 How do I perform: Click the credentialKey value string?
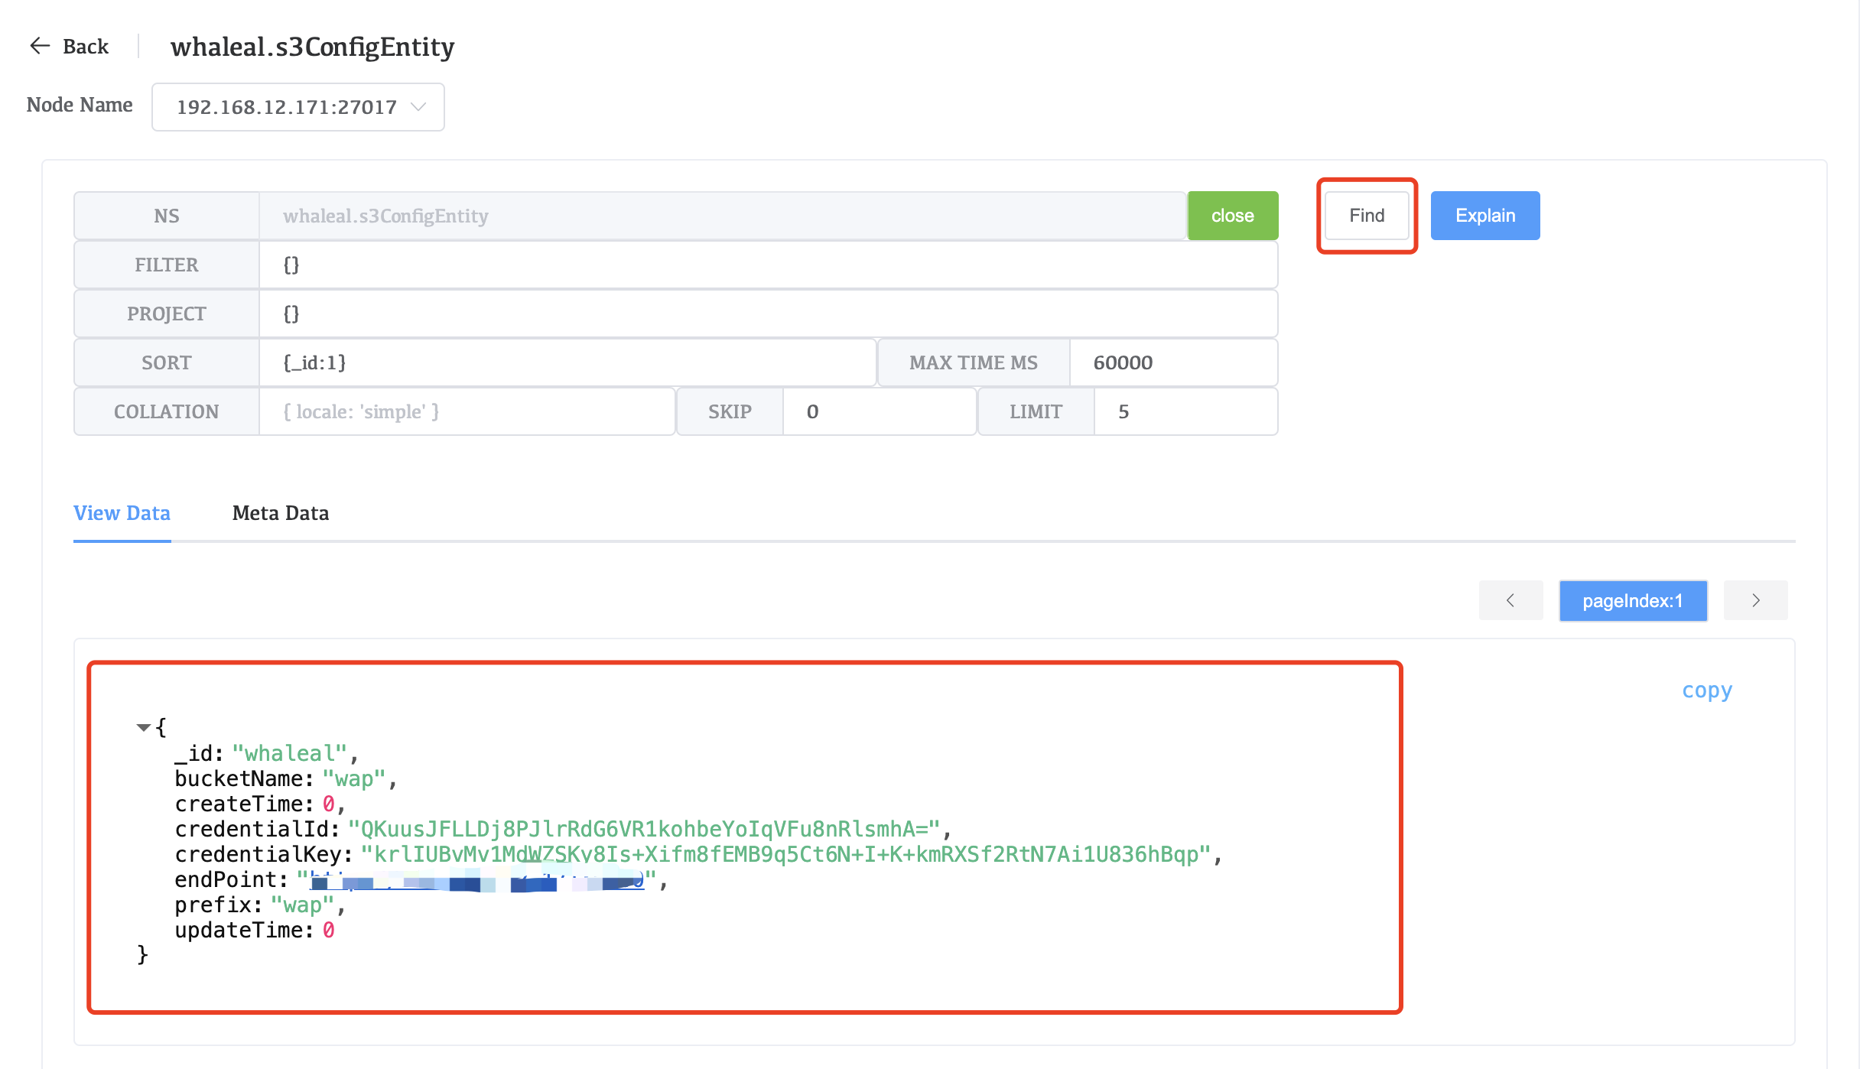coord(786,855)
